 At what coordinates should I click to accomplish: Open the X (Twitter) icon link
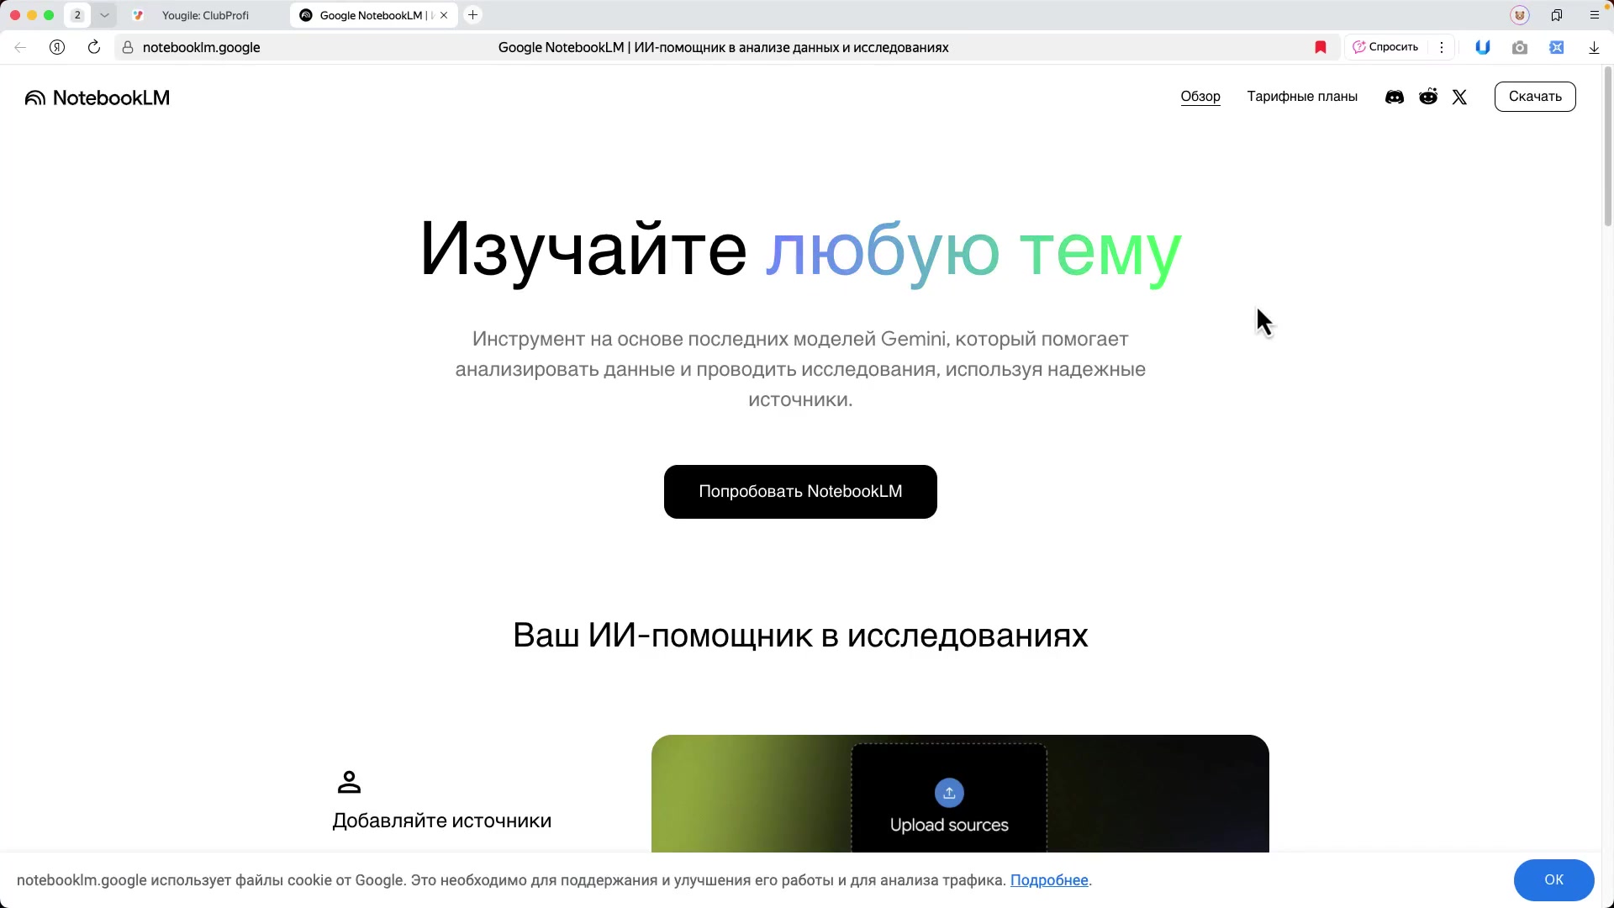click(x=1459, y=98)
